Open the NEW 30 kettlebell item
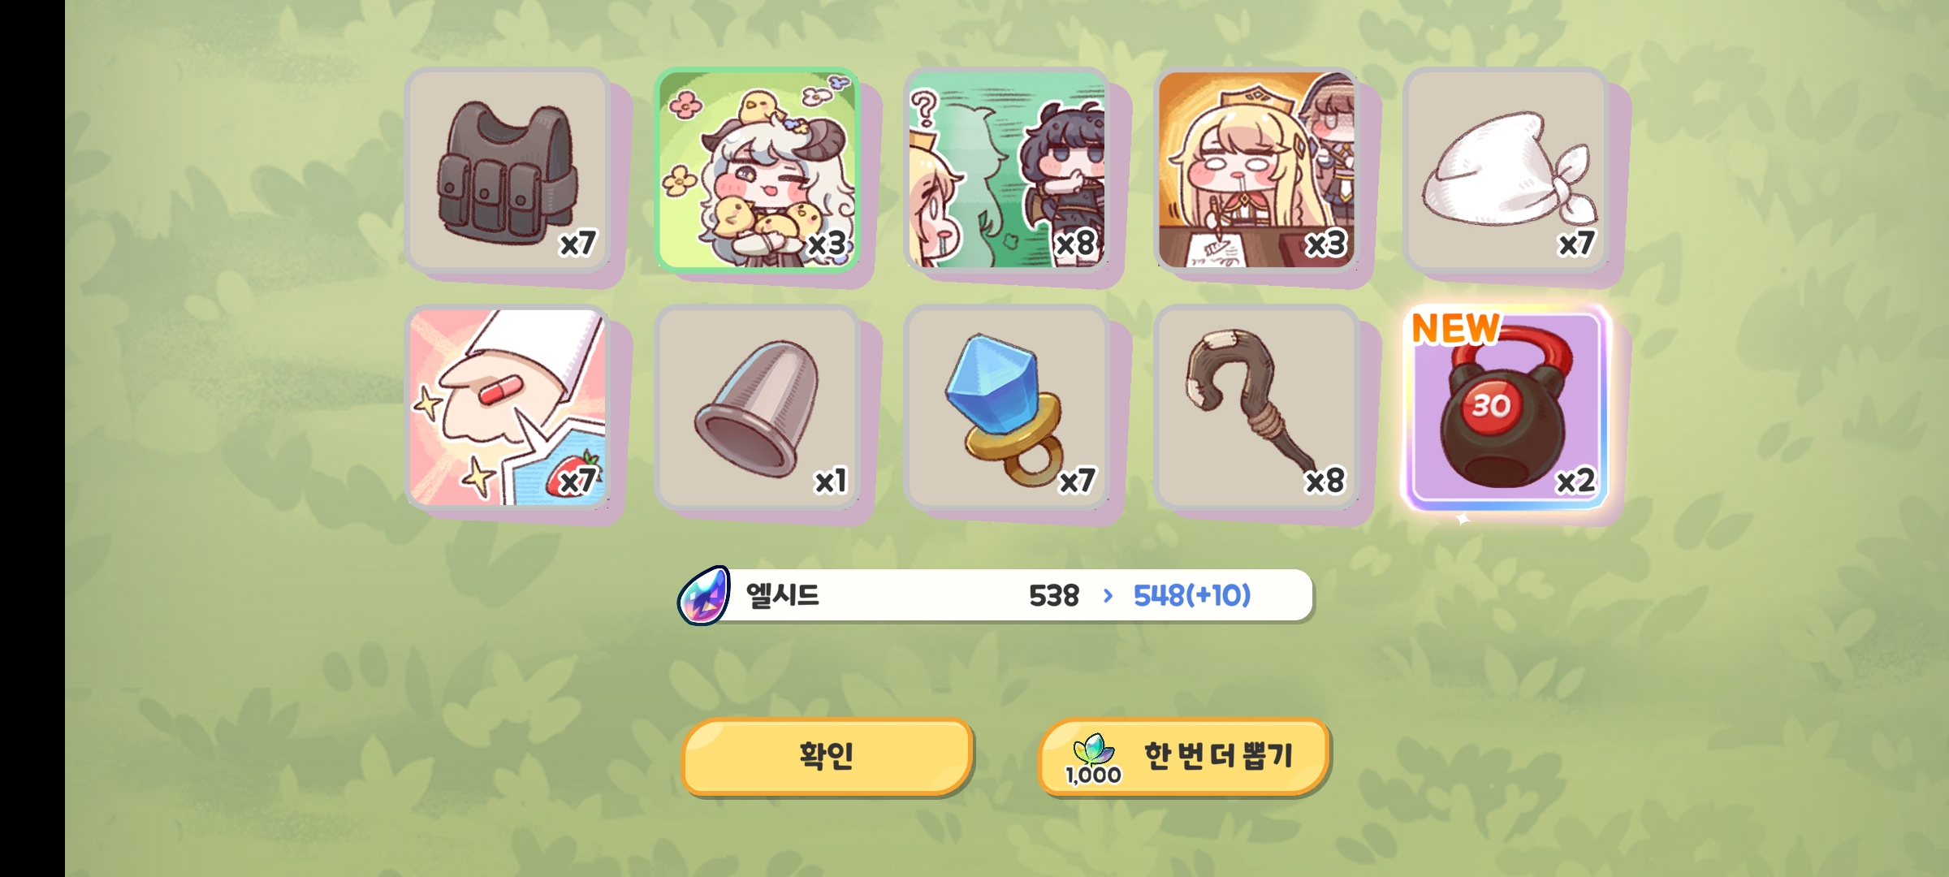 click(1507, 408)
